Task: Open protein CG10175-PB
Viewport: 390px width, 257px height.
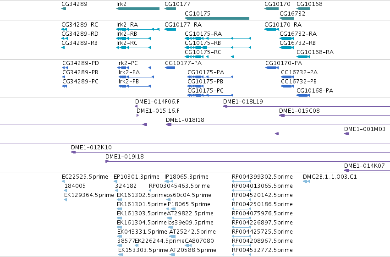Action: 205,82
